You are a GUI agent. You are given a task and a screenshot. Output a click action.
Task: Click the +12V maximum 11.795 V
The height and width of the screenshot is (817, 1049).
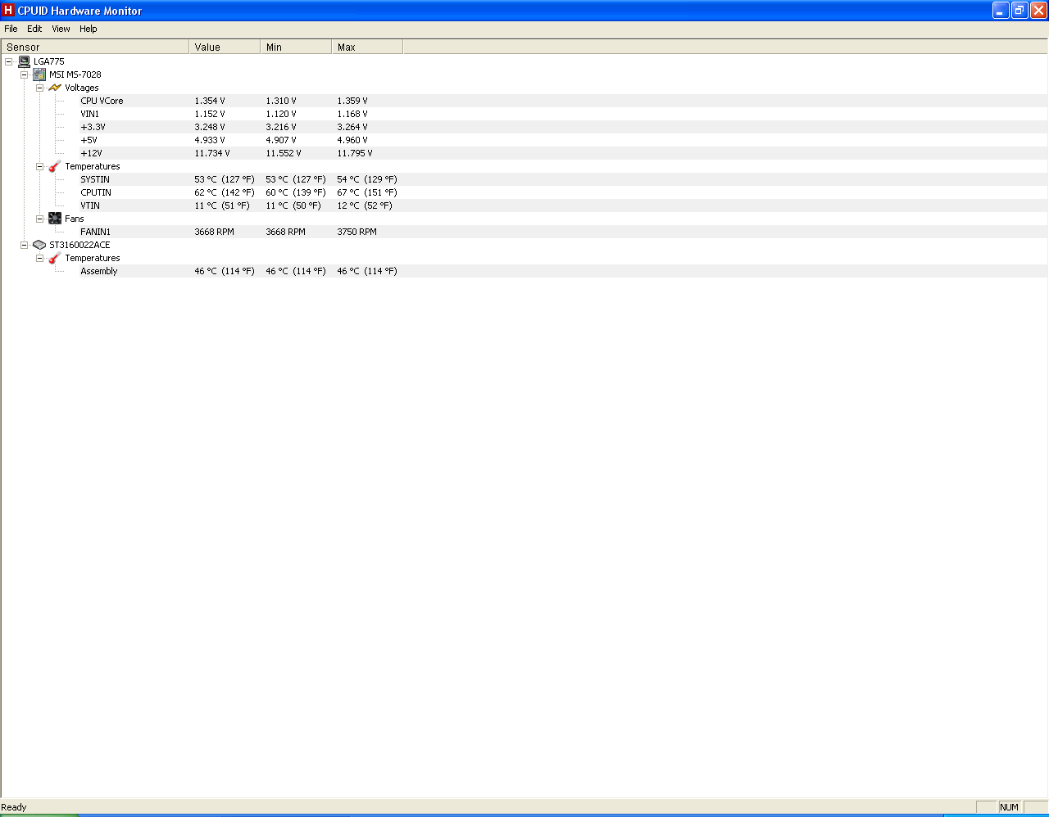coord(355,153)
